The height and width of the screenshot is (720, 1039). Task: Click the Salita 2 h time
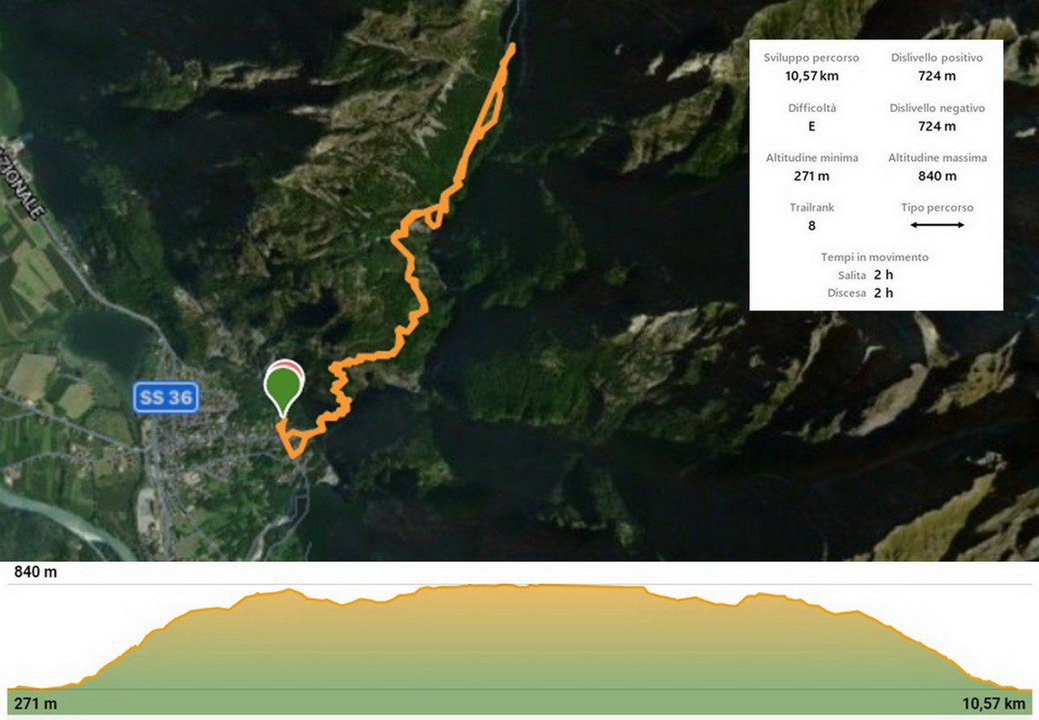(883, 274)
